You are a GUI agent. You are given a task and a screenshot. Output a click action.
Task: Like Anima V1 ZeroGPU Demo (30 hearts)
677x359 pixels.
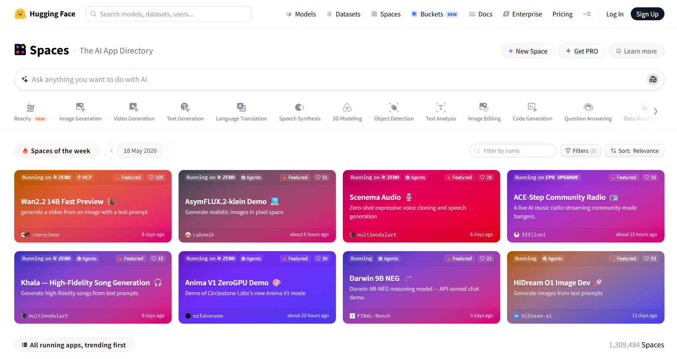pyautogui.click(x=322, y=258)
